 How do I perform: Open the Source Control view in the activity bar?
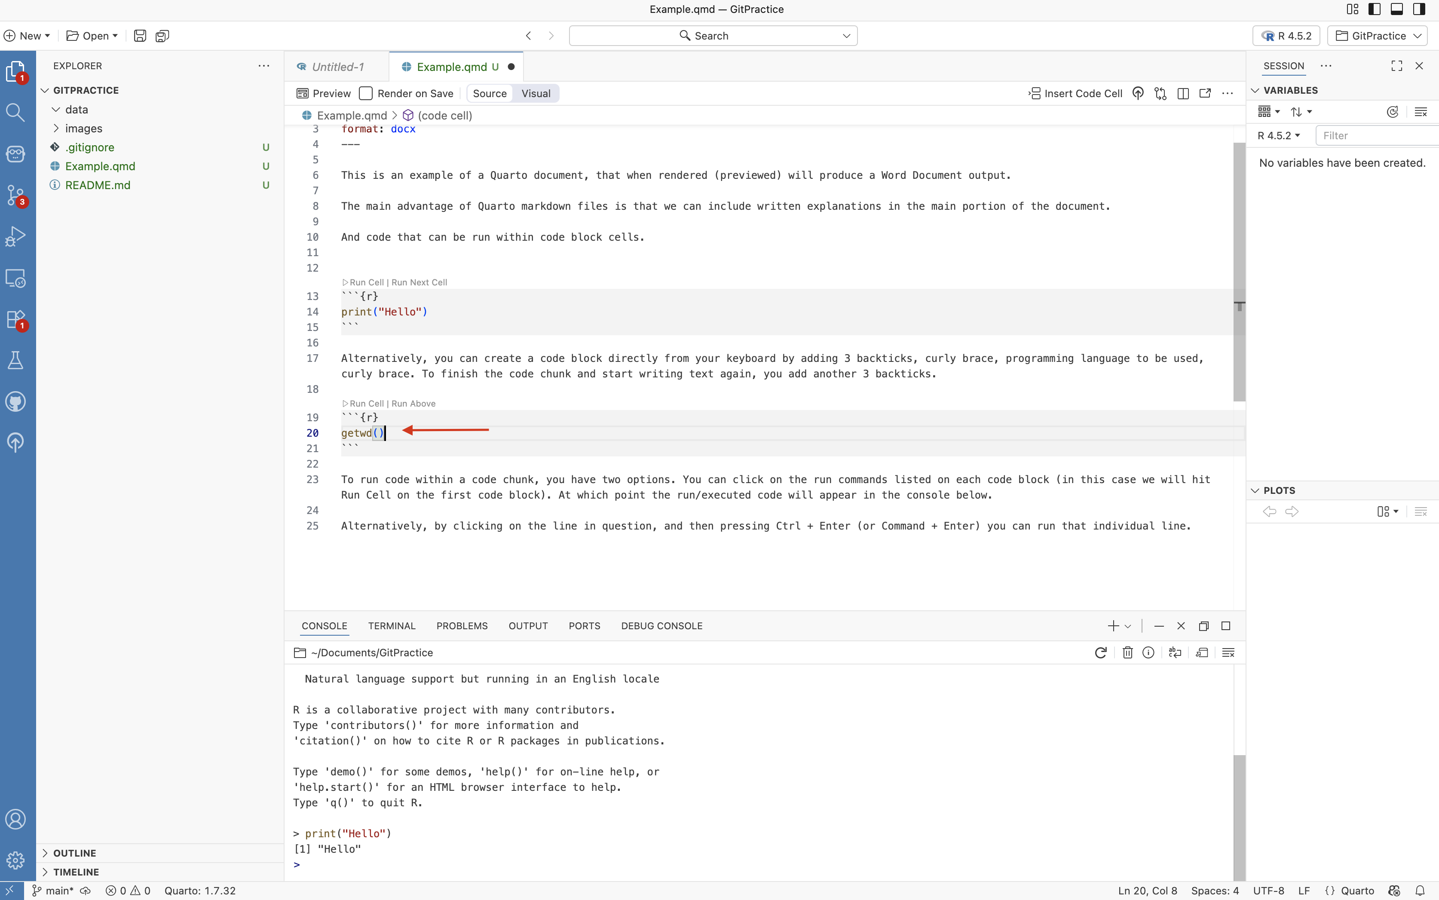pyautogui.click(x=15, y=195)
